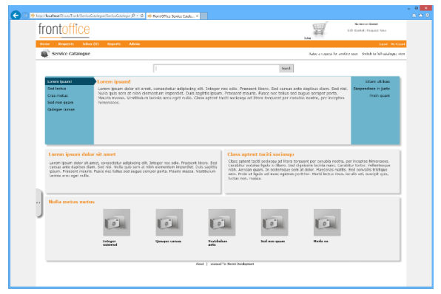Click the Lorem ipsum! orange content heading
This screenshot has width=441, height=294.
[x=114, y=82]
